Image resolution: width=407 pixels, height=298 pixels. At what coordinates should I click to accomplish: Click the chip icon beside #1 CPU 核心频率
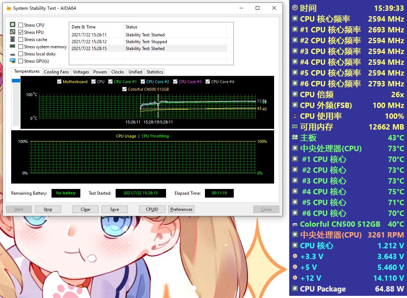coord(295,29)
